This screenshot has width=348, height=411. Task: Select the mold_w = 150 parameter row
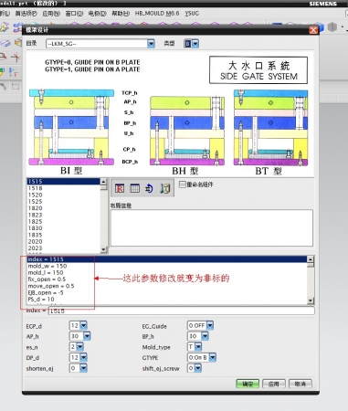point(167,266)
